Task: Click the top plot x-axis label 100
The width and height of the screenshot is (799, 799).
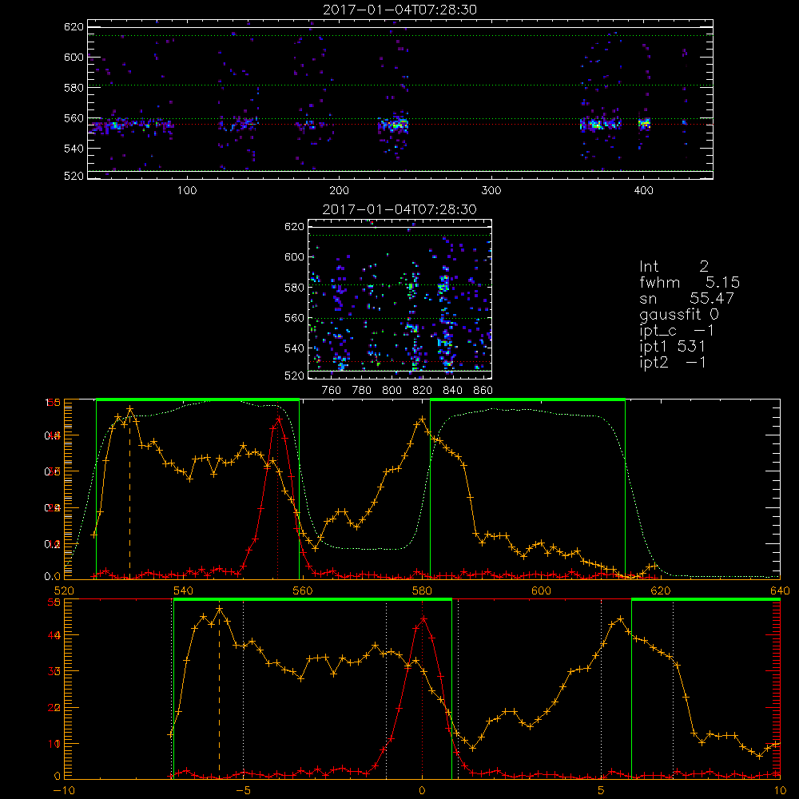Action: pos(187,191)
